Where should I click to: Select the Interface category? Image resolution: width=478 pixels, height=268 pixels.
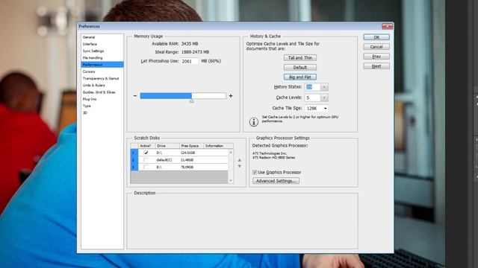[90, 44]
